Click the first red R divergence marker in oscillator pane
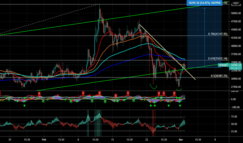 click(39, 94)
